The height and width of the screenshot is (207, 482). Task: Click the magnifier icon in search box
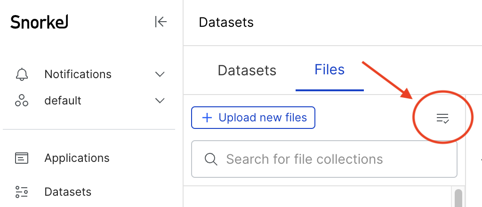211,159
